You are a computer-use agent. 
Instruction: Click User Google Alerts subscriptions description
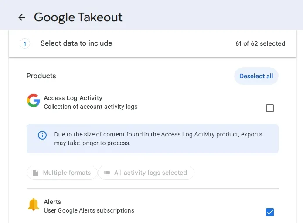pos(89,210)
